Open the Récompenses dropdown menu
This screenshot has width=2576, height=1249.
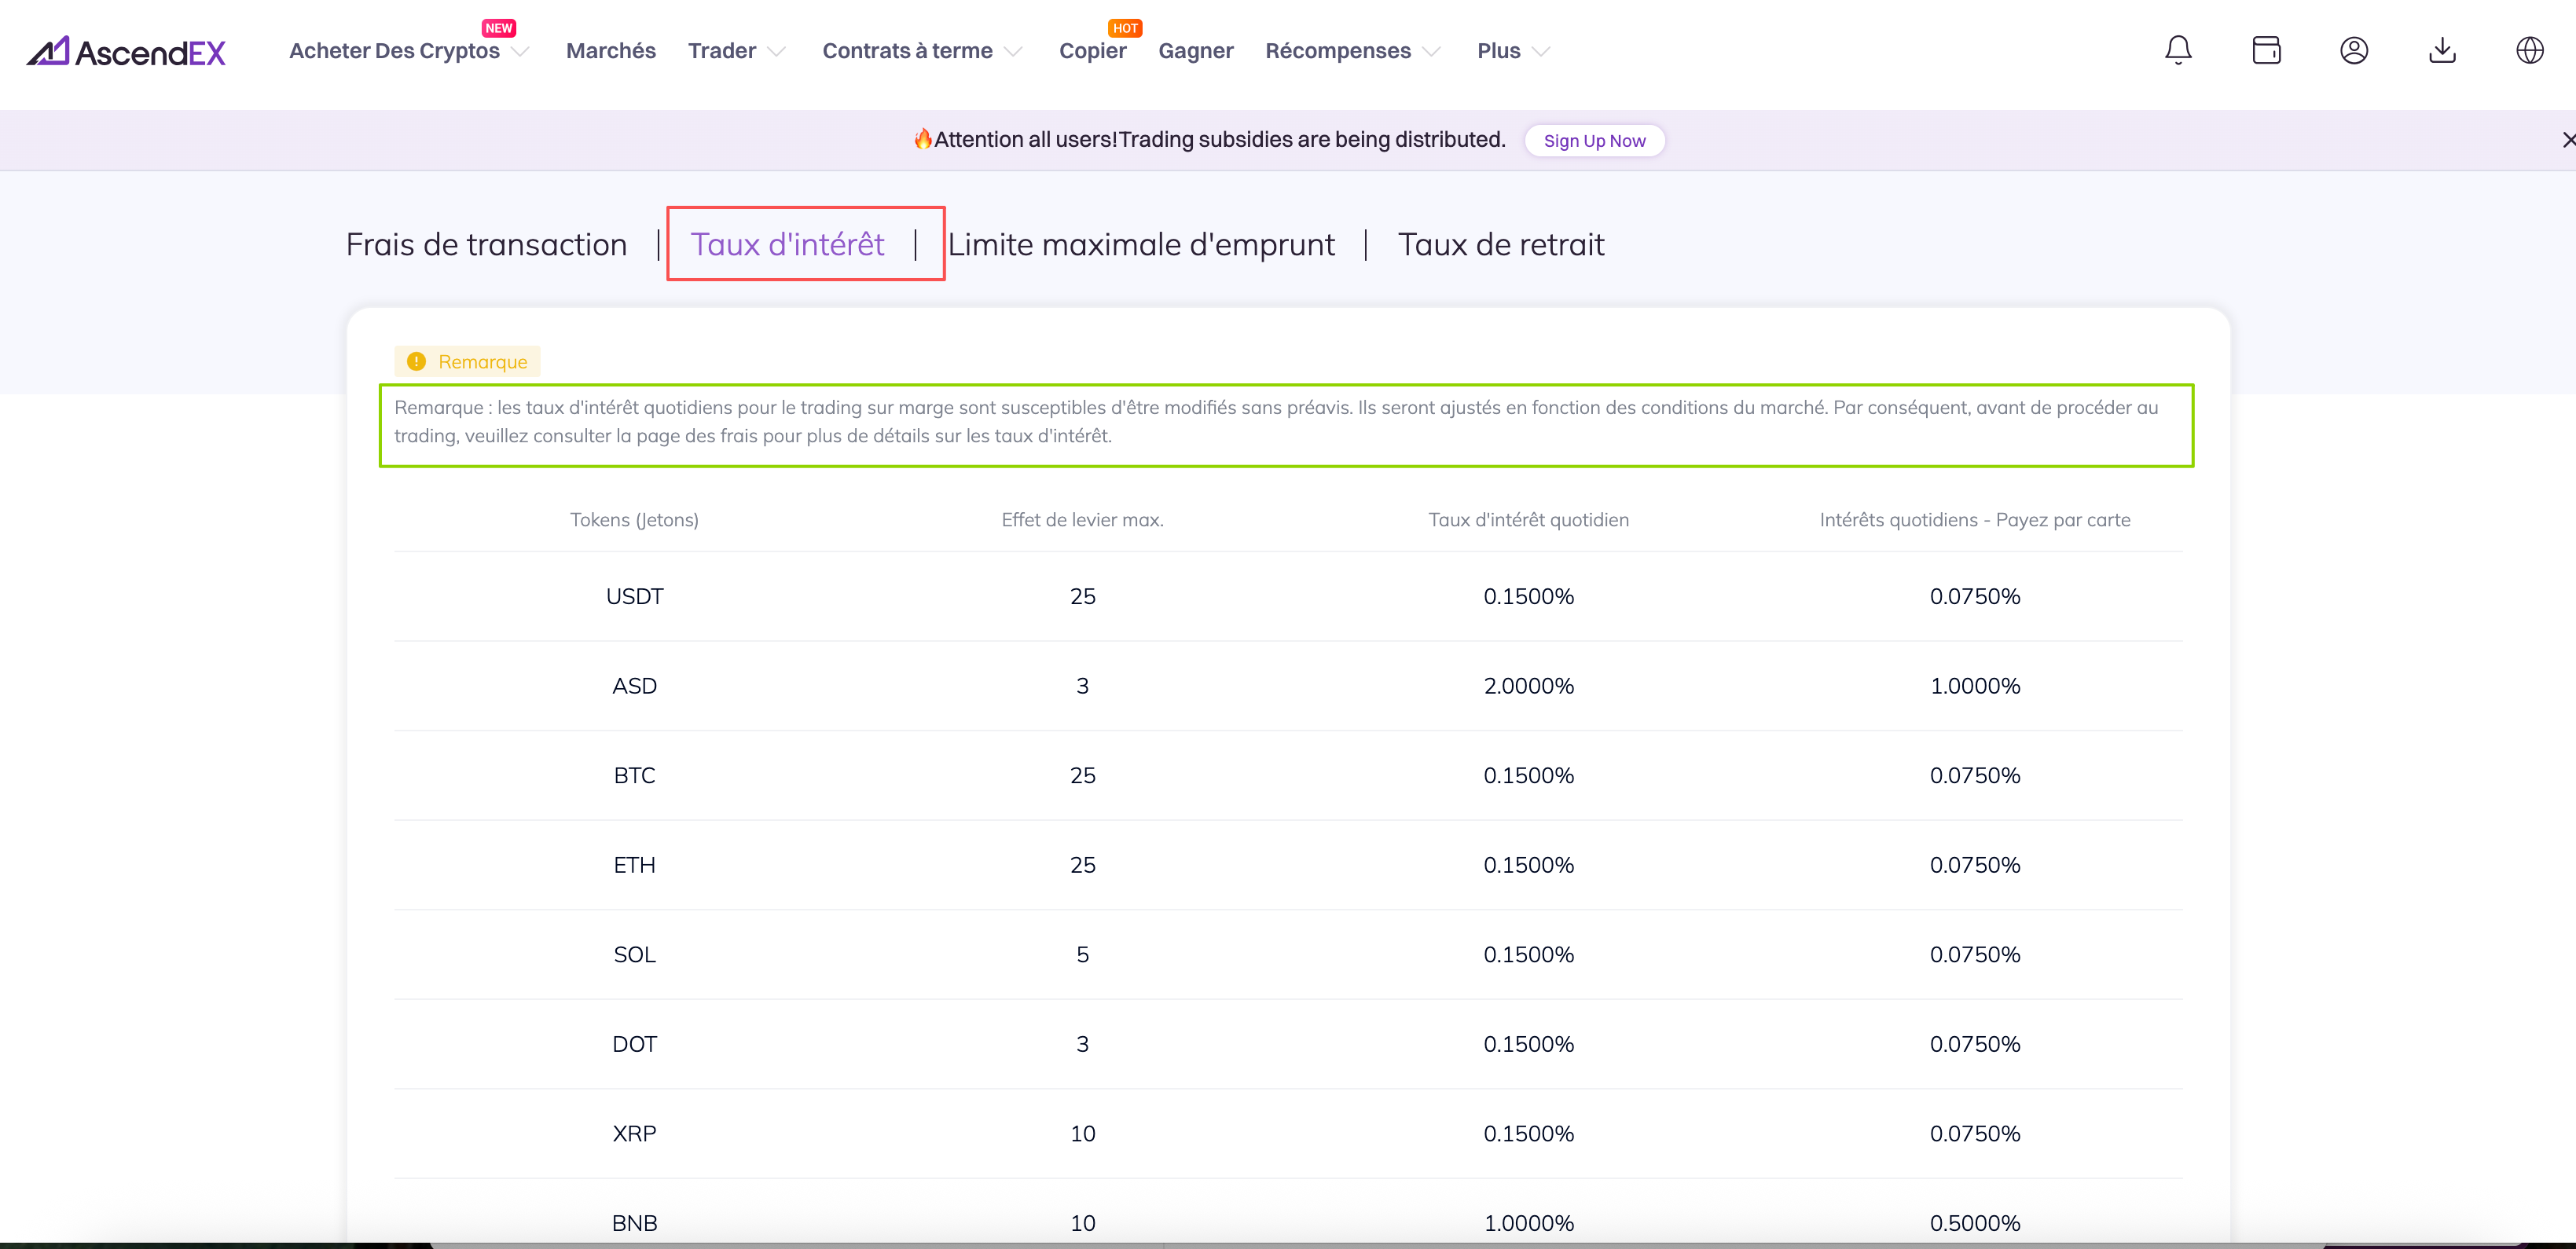1352,51
